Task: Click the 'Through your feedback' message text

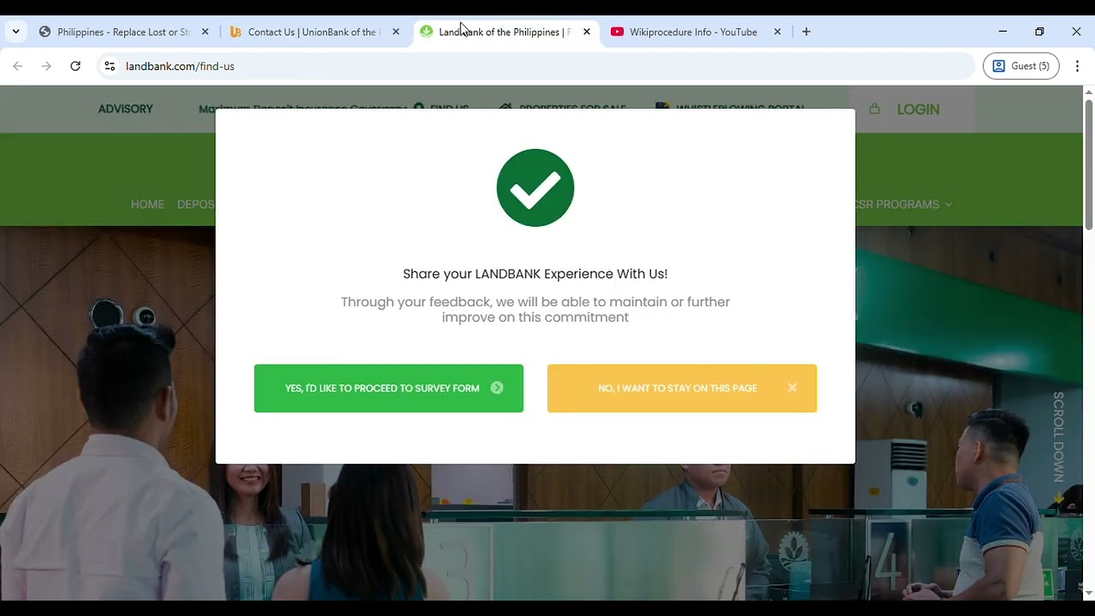Action: click(x=536, y=310)
